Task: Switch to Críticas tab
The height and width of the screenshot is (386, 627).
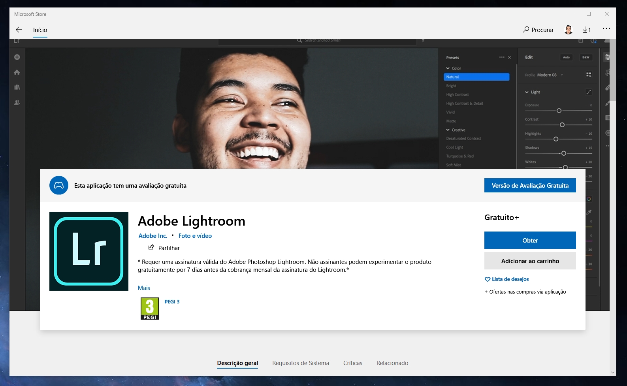Action: click(353, 363)
